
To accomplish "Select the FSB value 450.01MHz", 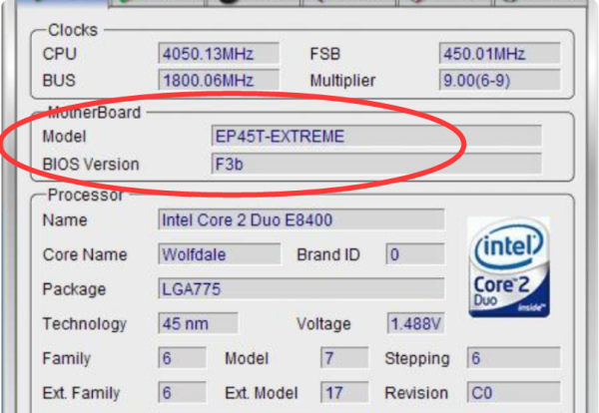I will (x=500, y=54).
